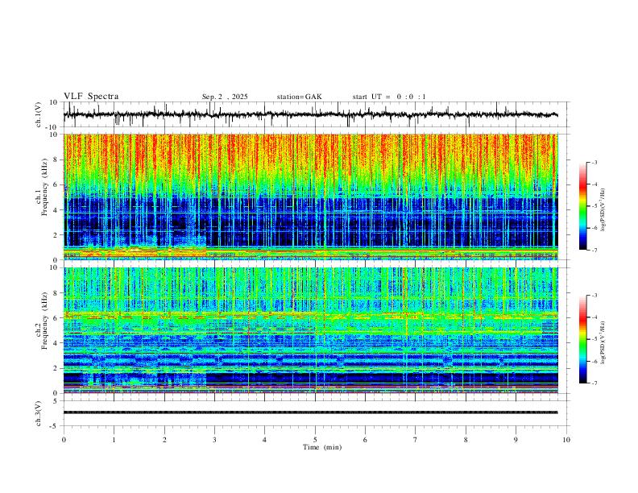The image size is (638, 493).
Task: Click the ch.2 "Frequency (kHz)" axis label
Action: coord(44,321)
